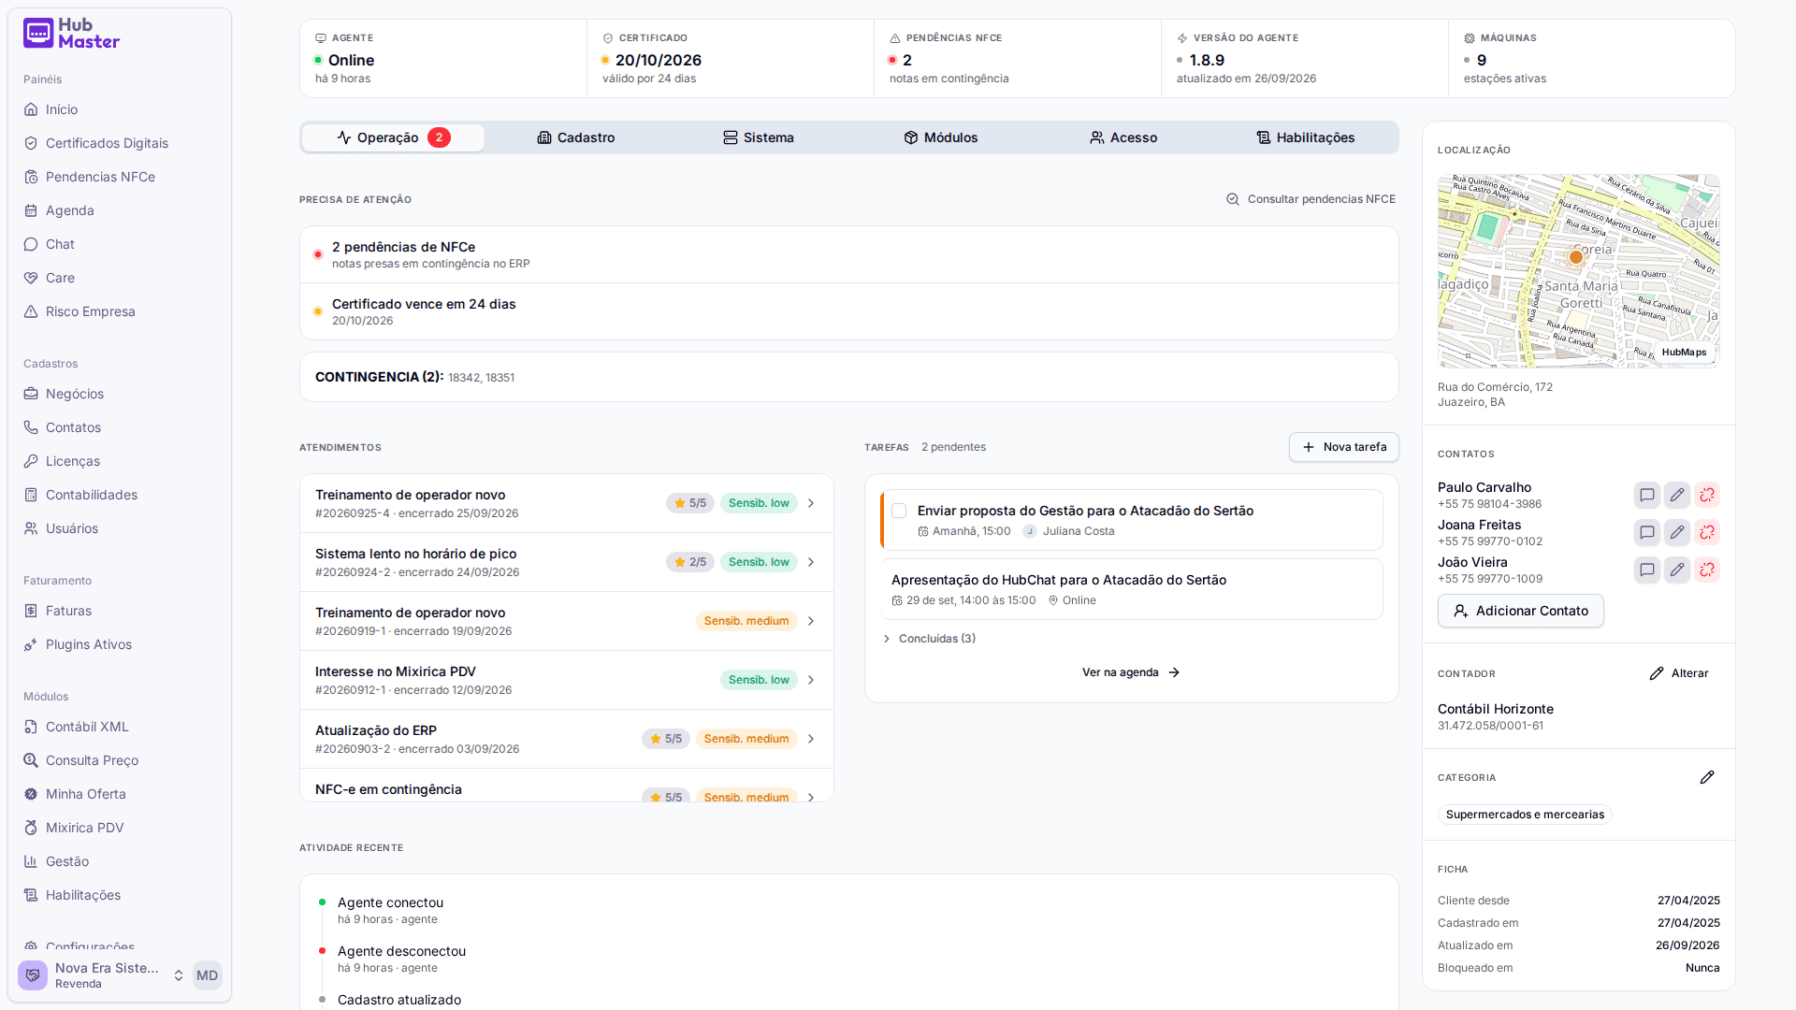Click Nova tarefa button
The width and height of the screenshot is (1796, 1010).
1344,447
